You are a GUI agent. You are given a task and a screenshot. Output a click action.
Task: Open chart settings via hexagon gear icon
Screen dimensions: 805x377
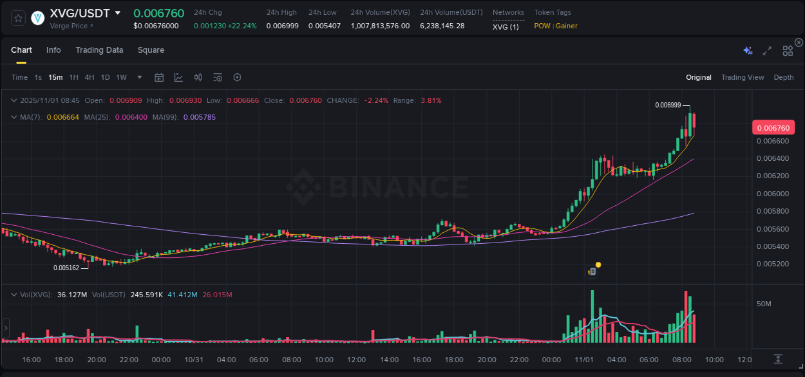tap(237, 77)
